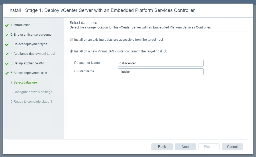Click the checkmark beside Select deployment size
This screenshot has height=157, width=256.
click(x=7, y=73)
